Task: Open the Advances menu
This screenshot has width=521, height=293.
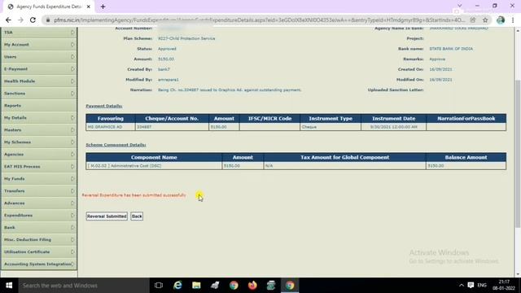Action: tap(39, 203)
